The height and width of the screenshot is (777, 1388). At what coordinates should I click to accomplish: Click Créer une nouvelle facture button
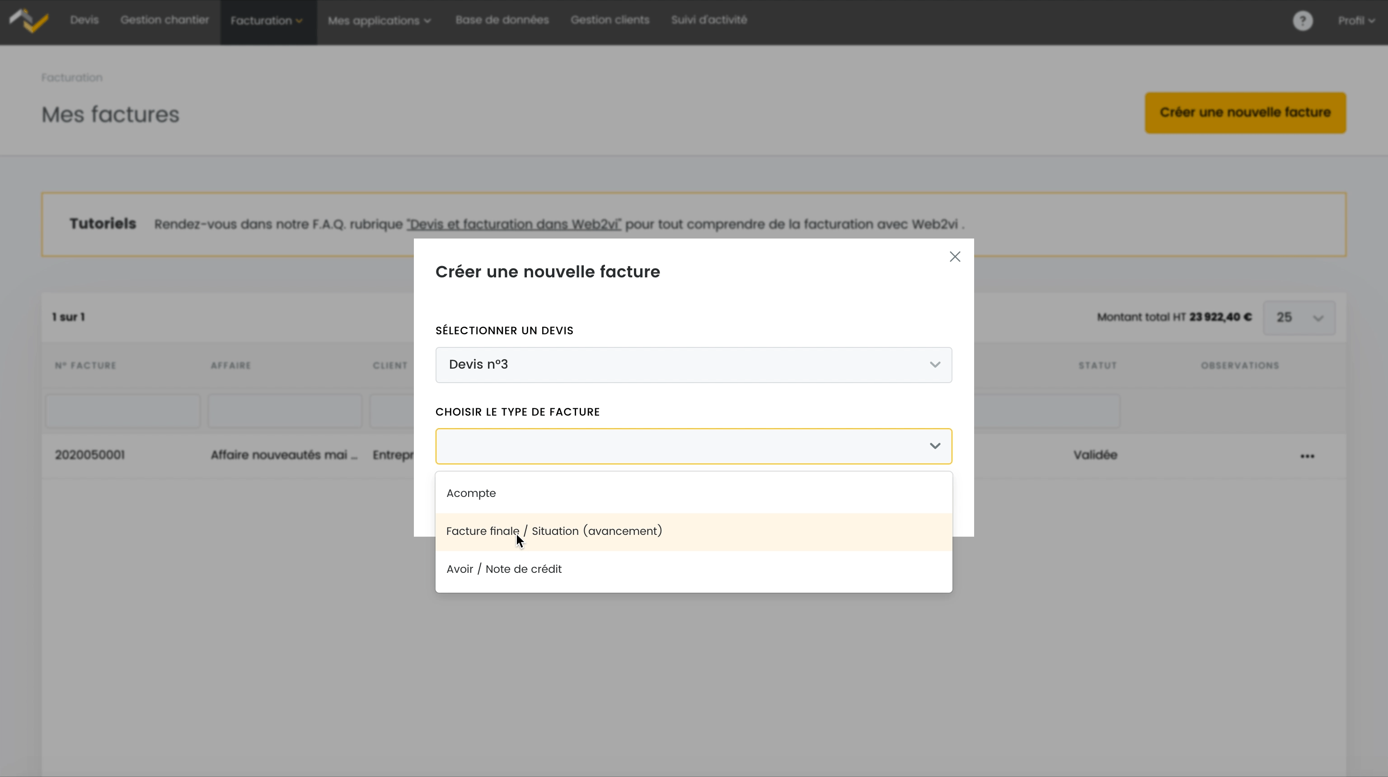coord(1245,112)
